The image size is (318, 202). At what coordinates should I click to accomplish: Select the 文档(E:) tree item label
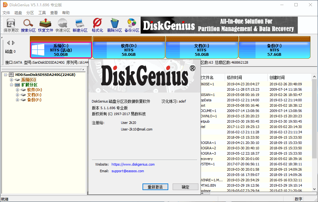(x=34, y=95)
